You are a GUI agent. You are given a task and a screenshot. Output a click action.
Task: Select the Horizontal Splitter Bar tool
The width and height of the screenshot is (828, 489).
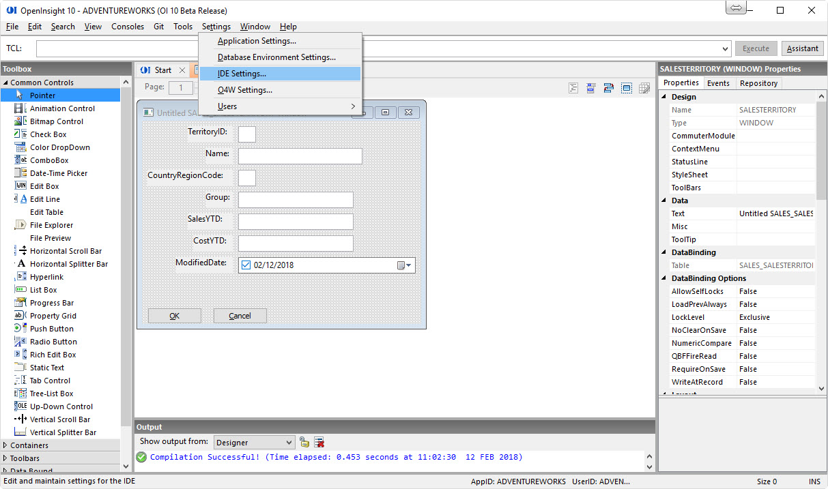[60, 264]
